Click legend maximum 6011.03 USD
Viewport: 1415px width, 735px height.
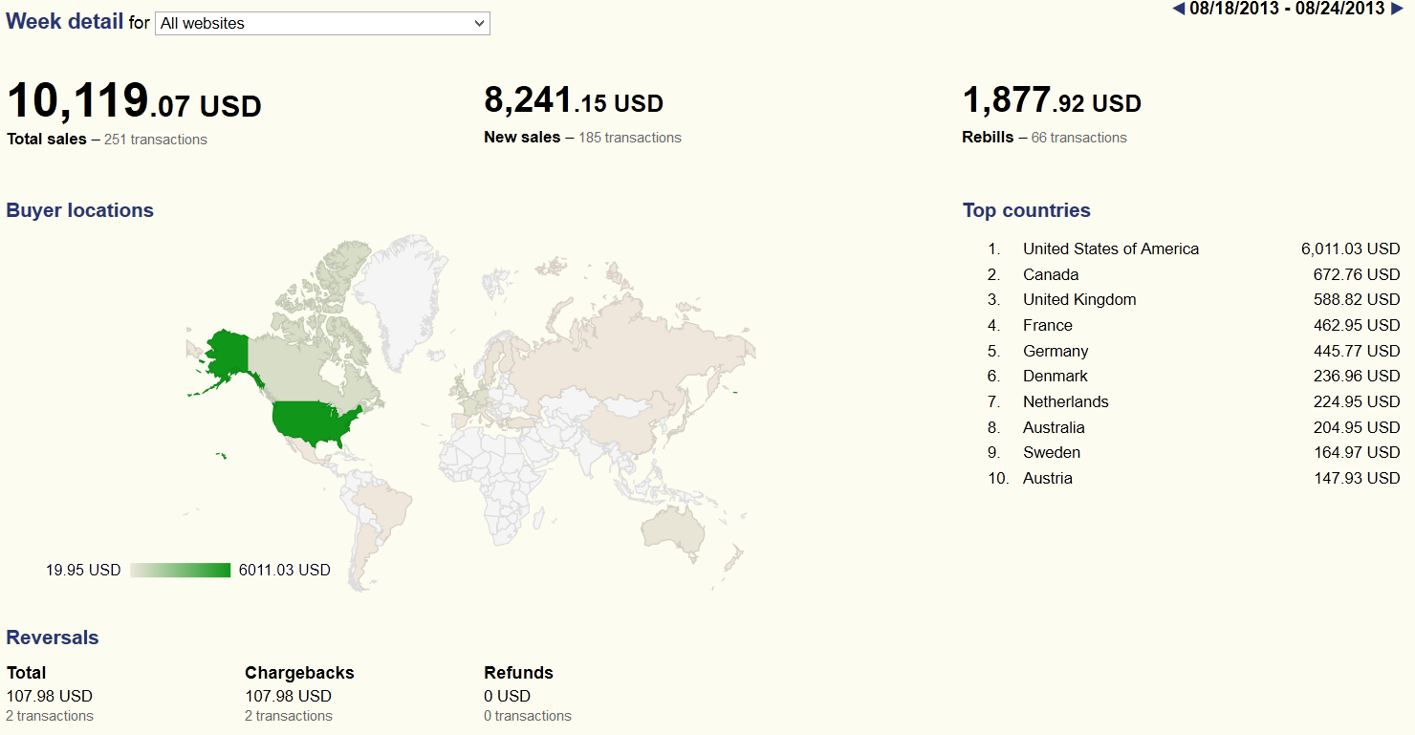click(285, 571)
